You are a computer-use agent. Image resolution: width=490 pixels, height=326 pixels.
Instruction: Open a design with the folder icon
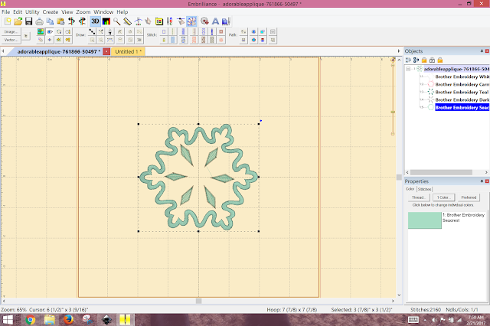point(18,21)
